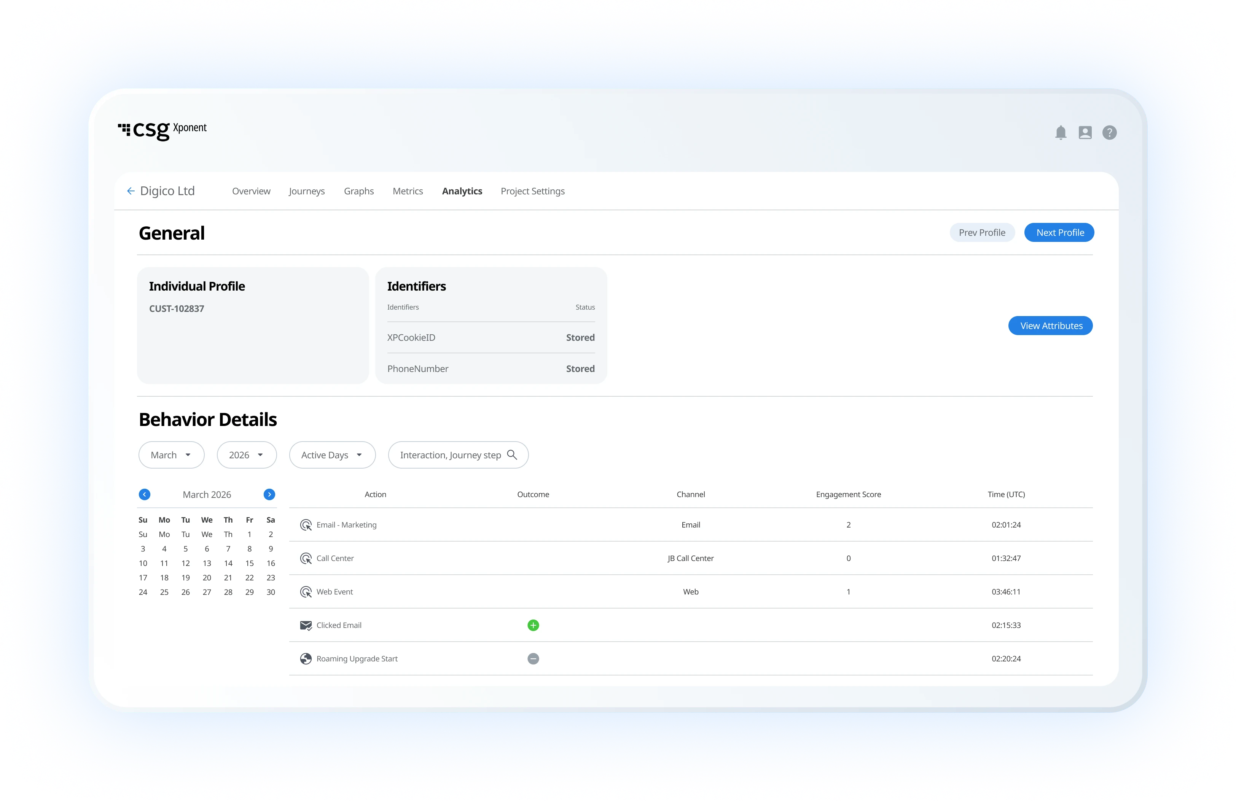Select day 30 in the calendar
This screenshot has width=1236, height=801.
(271, 592)
